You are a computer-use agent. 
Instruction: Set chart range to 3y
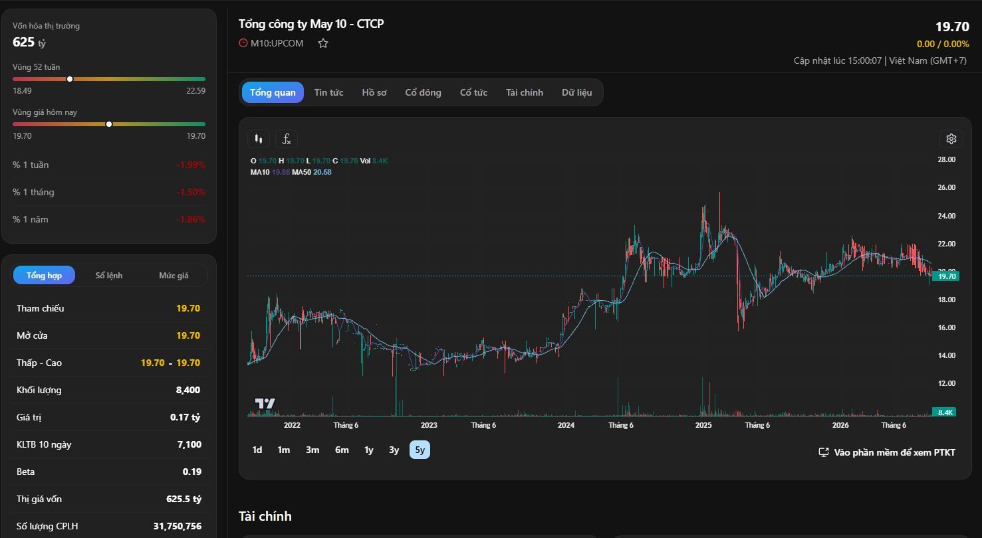click(x=394, y=450)
